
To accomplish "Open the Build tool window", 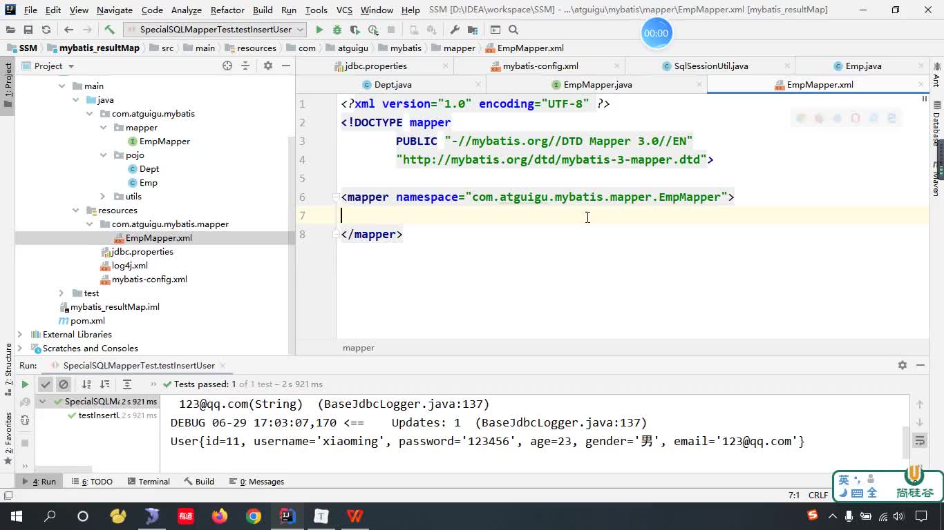I will (x=198, y=482).
